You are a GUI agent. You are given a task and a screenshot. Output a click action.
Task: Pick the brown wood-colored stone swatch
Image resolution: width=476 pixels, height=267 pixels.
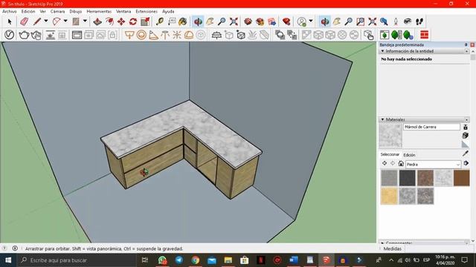[462, 178]
